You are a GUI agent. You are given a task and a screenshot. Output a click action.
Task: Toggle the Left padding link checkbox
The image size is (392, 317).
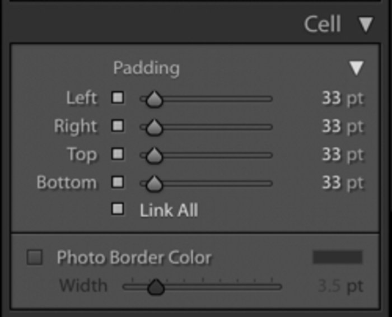point(118,98)
